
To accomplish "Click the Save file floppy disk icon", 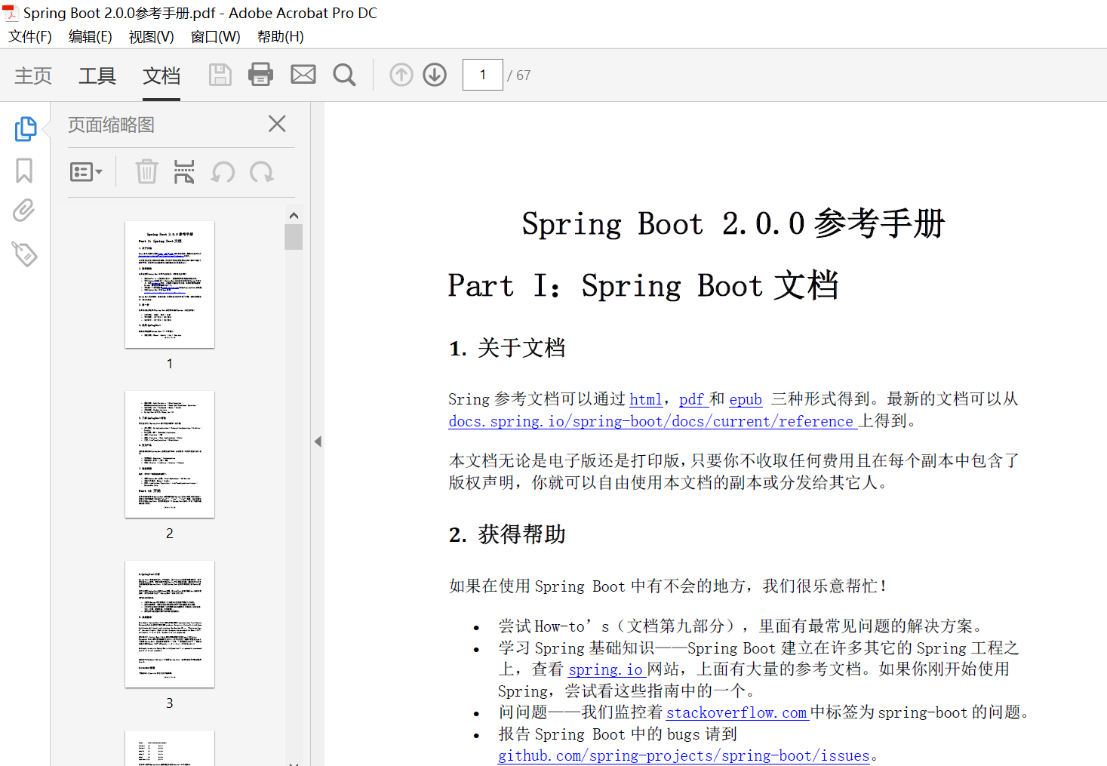I will [x=220, y=75].
